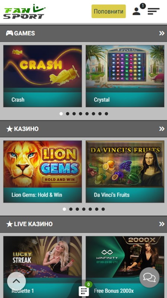Image resolution: width=167 pixels, height=298 pixels.
Task: Click the Fan Sport logo
Action: 24,12
